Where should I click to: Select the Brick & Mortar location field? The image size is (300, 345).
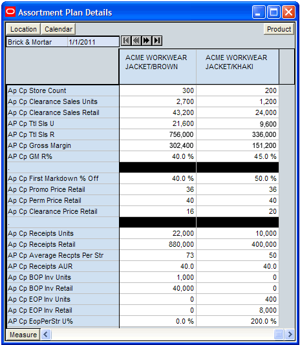37,42
